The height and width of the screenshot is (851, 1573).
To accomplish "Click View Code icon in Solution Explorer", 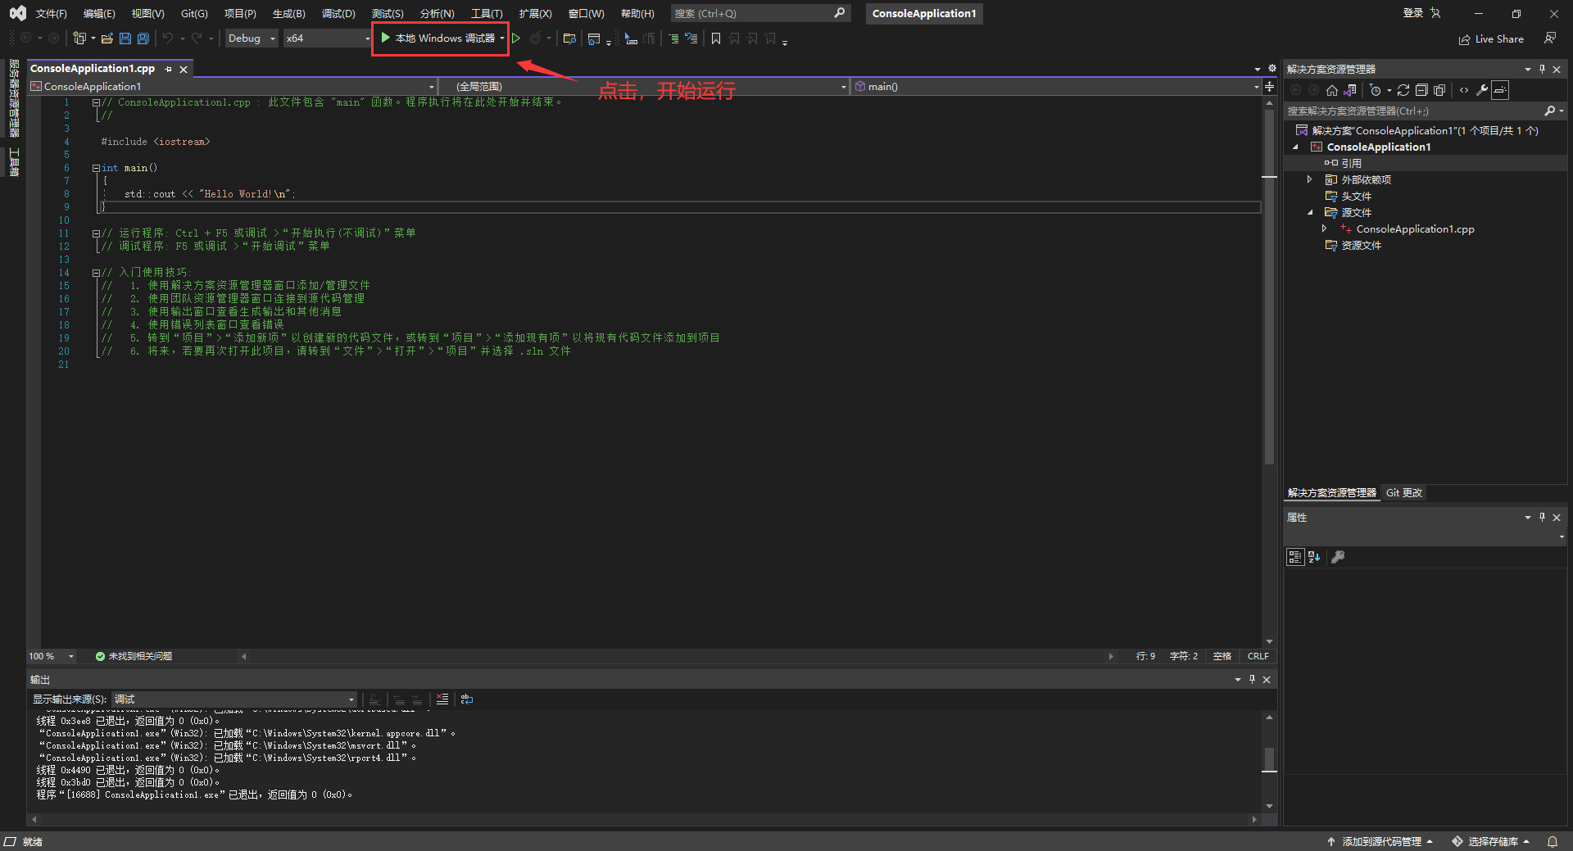I will [1464, 90].
